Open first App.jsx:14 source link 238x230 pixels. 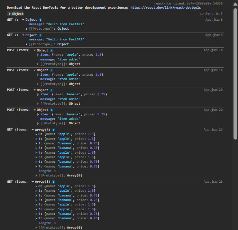pyautogui.click(x=213, y=50)
